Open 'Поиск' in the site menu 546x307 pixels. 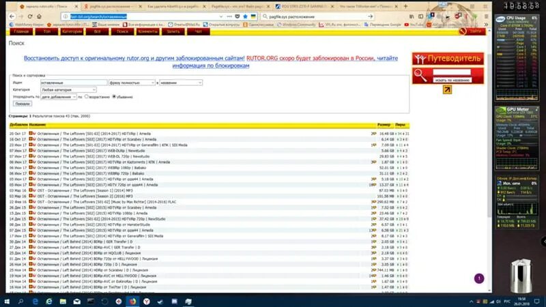122,31
